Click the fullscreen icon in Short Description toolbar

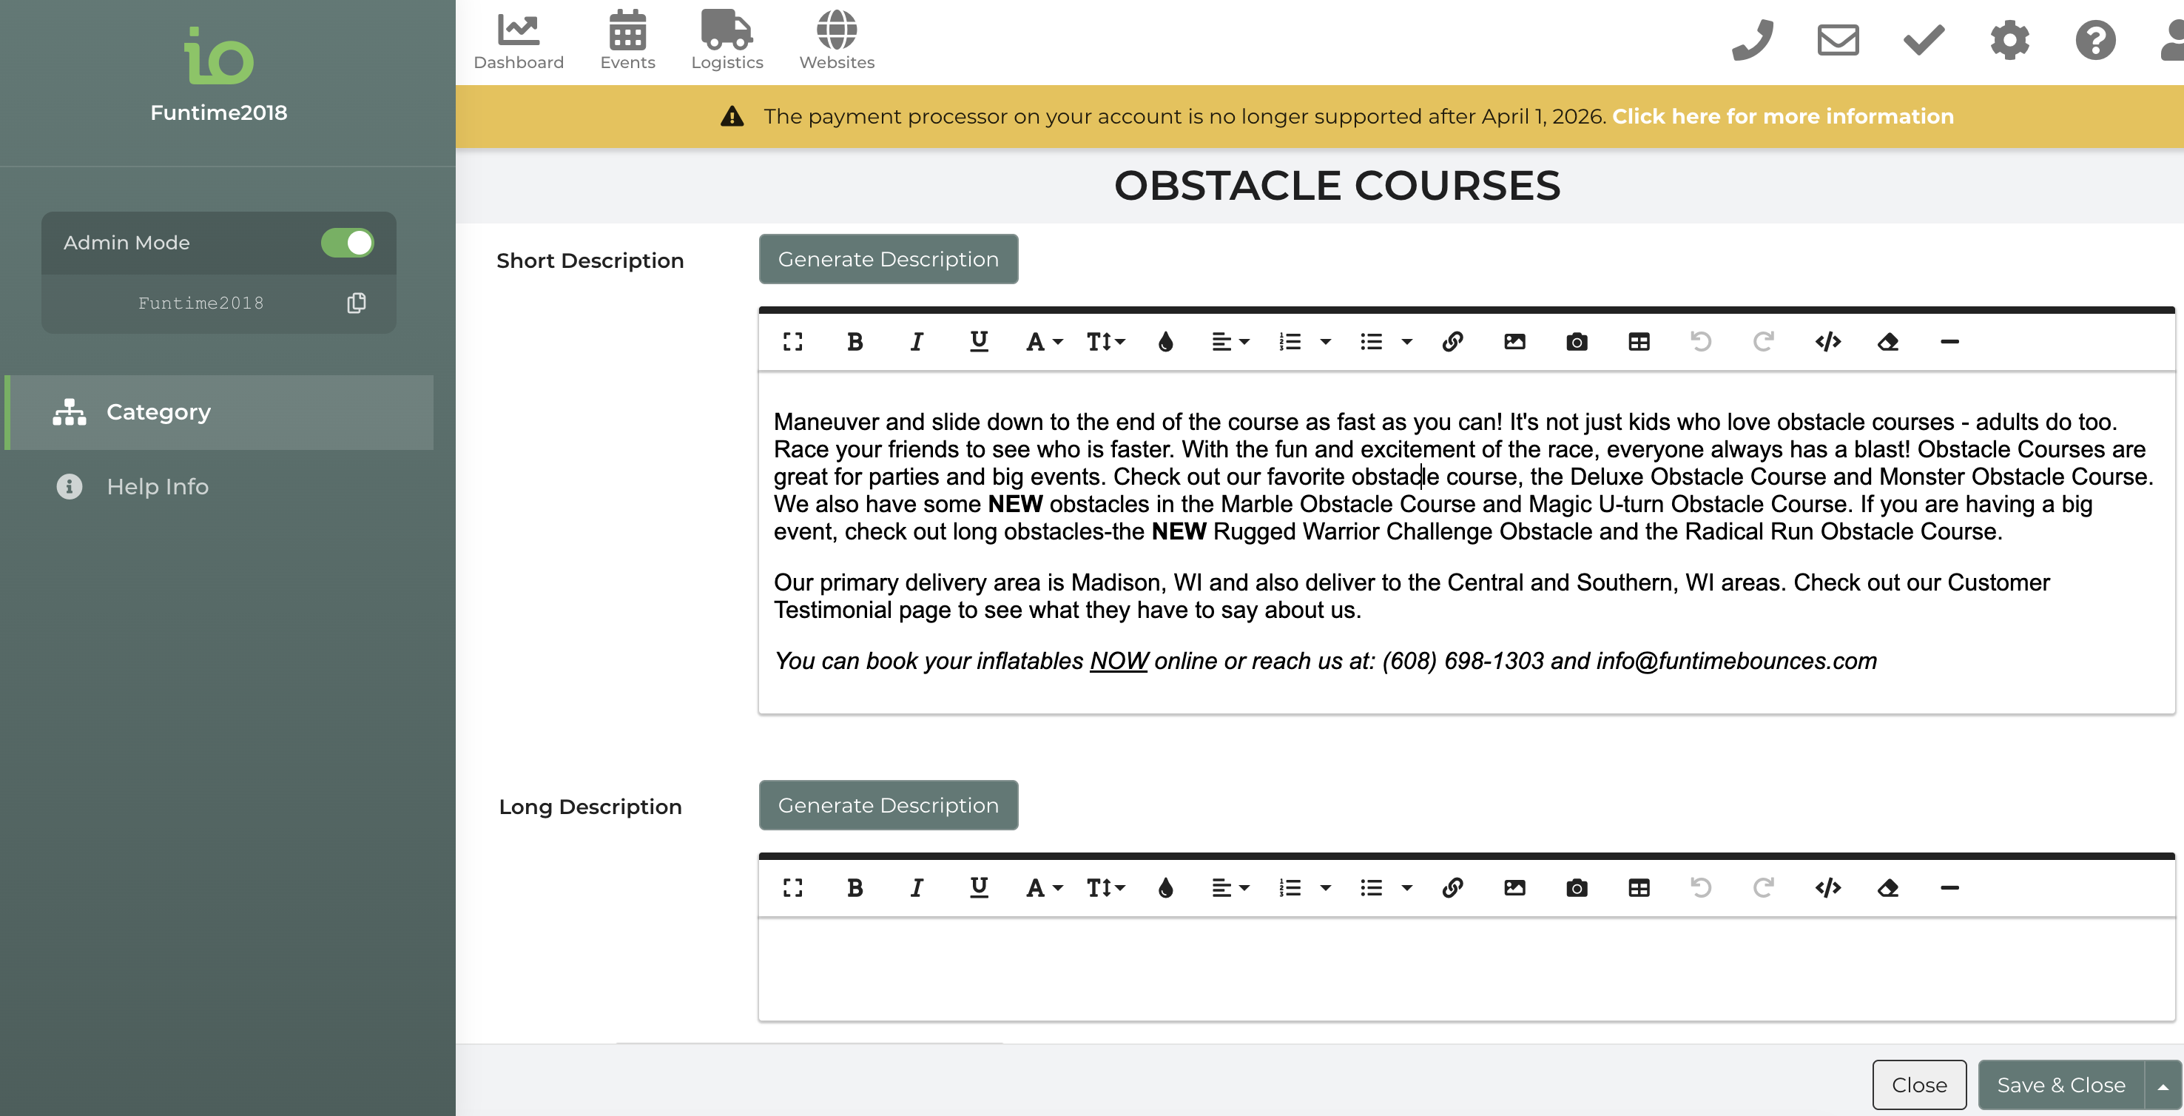click(792, 342)
